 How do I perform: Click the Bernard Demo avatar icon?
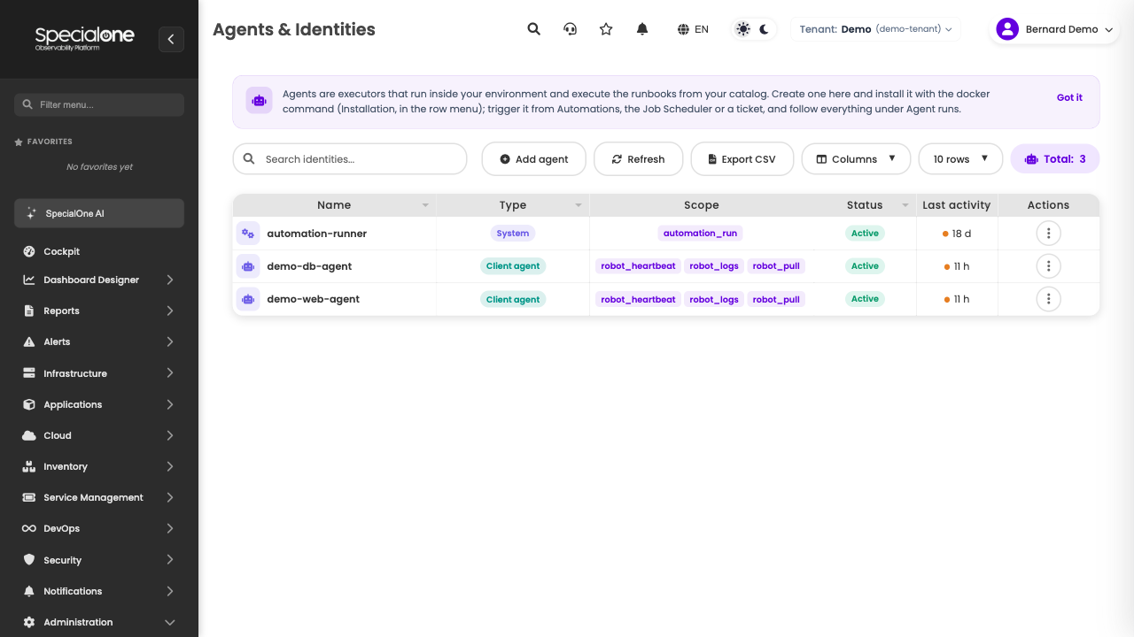1007,29
